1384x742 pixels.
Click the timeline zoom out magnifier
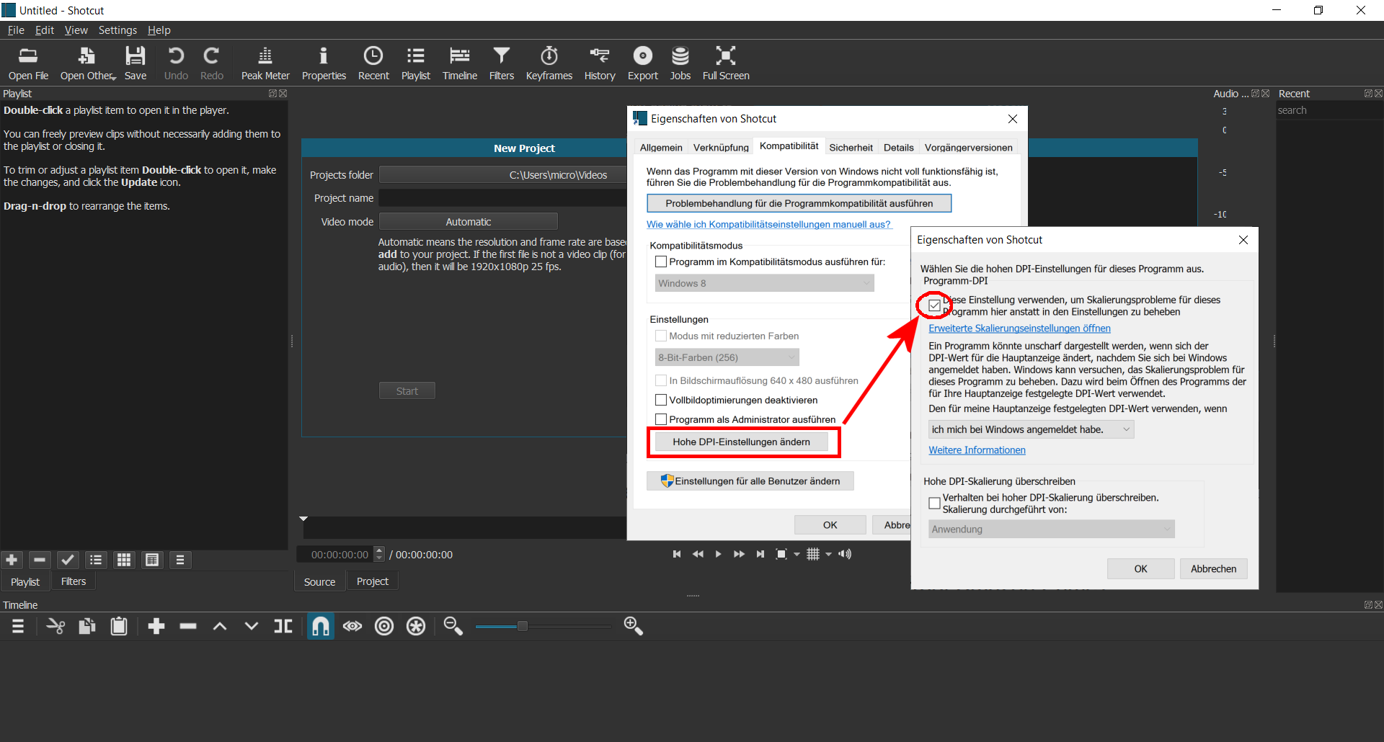(453, 626)
